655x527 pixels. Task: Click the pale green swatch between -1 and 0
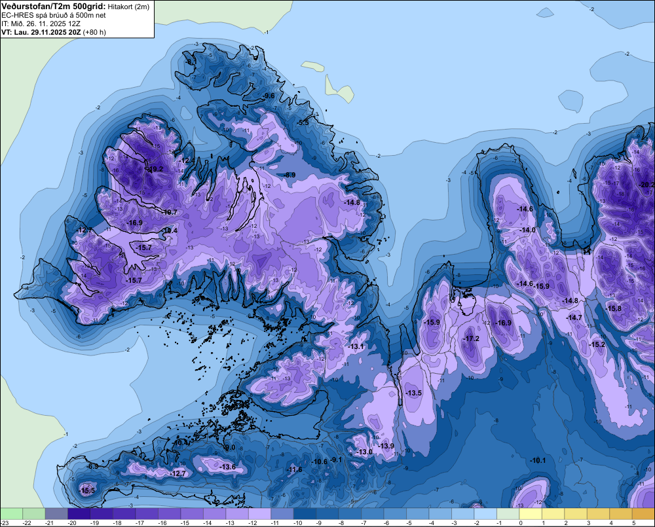click(508, 513)
